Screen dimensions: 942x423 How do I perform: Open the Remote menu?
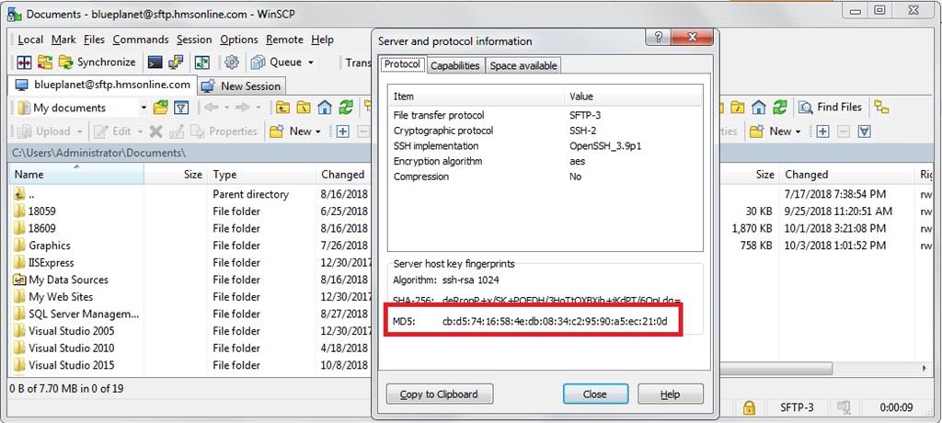(285, 40)
